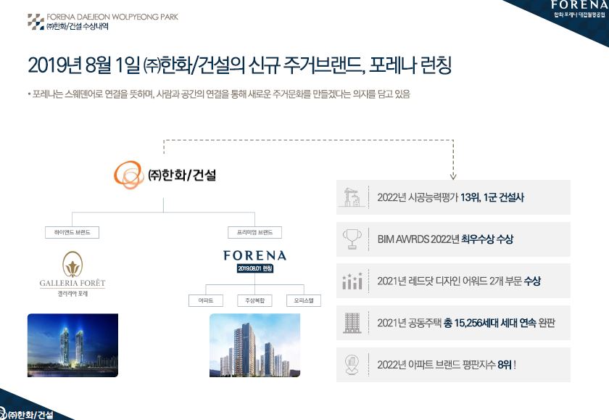Click the dashed arrow head pointing down

tap(453, 176)
